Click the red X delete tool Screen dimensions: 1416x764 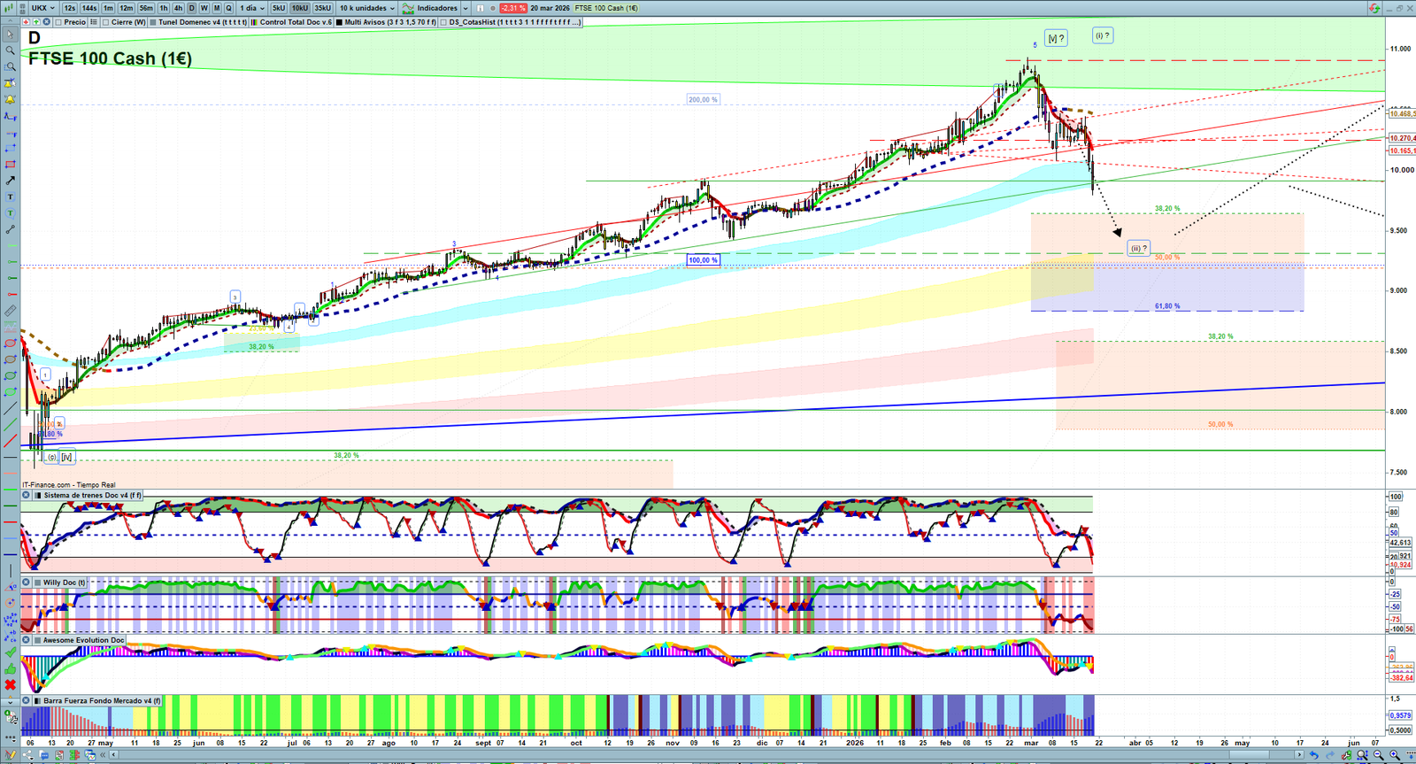[10, 685]
